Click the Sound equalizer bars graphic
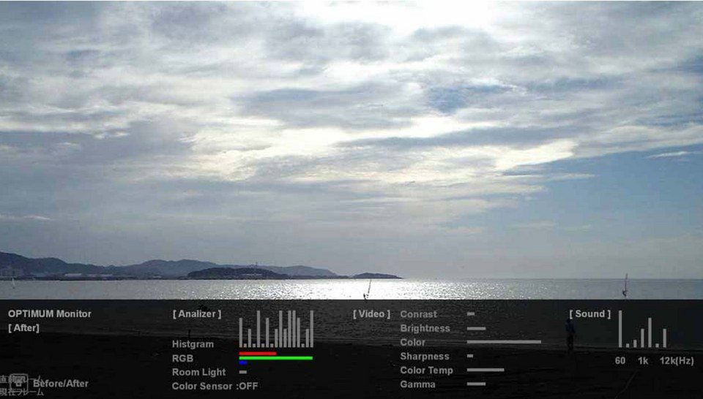The height and width of the screenshot is (399, 703). pos(642,330)
